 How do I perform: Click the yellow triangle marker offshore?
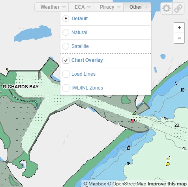click(x=169, y=158)
